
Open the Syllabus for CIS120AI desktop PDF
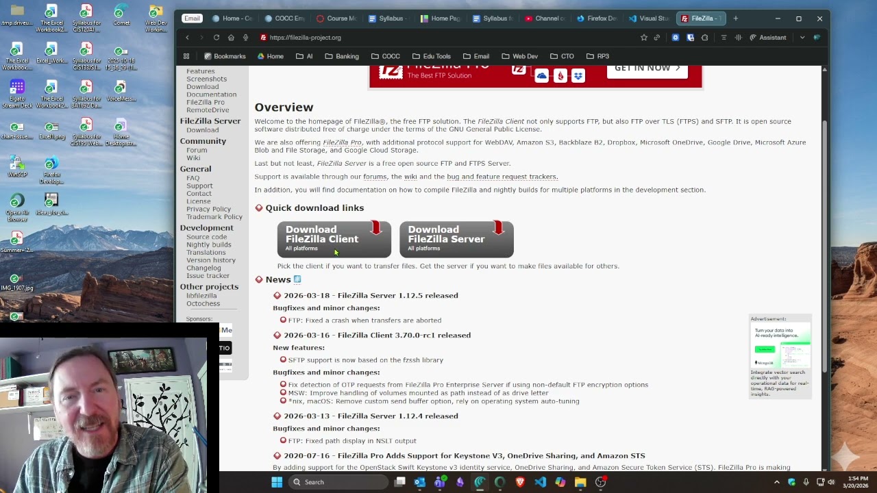coord(86,18)
